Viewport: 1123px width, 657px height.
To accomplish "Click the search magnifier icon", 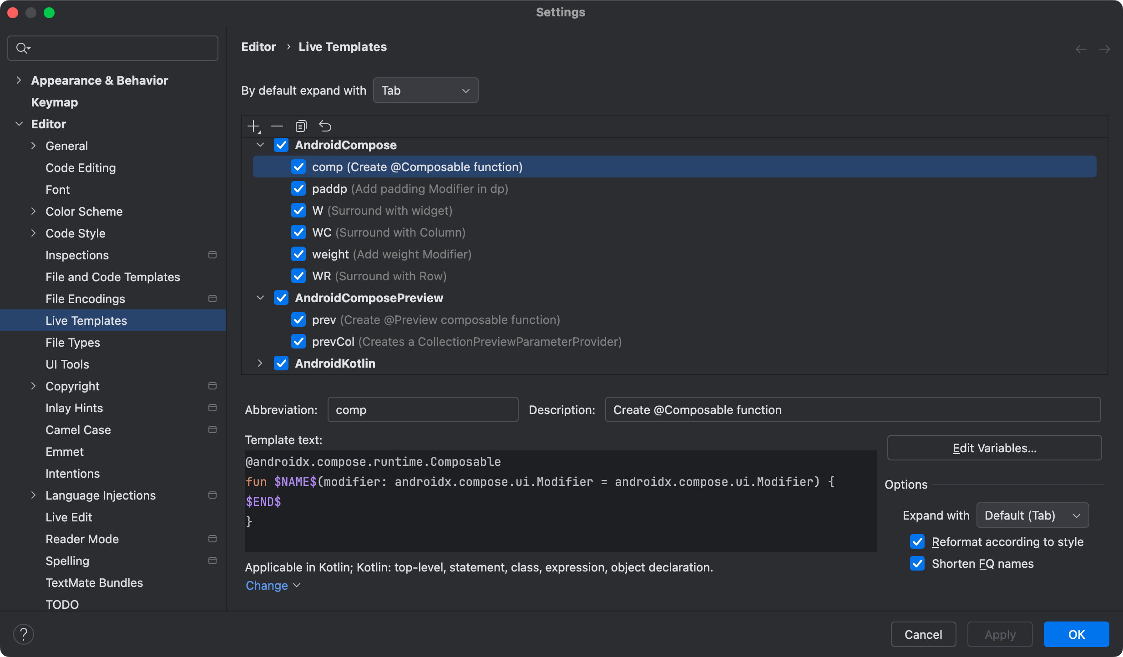I will point(22,48).
